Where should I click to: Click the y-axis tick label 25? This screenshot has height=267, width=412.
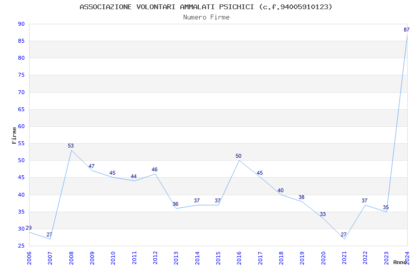click(21, 246)
